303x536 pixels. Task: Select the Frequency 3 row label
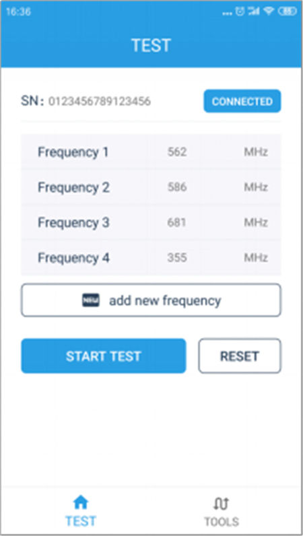point(73,222)
